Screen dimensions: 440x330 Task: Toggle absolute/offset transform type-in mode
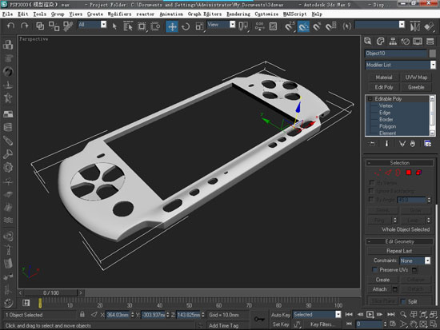94,315
